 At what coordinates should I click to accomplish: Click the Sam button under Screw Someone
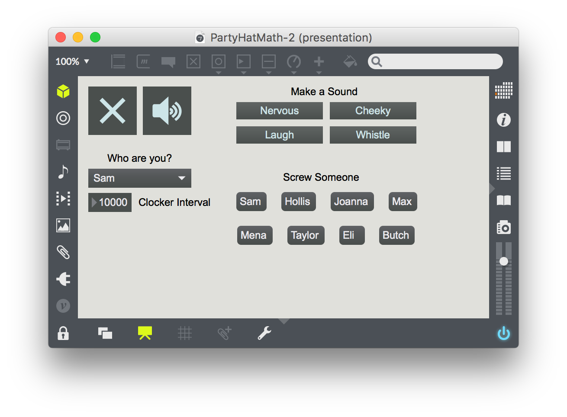click(251, 202)
